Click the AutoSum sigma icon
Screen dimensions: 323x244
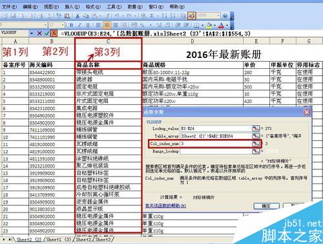click(x=152, y=16)
